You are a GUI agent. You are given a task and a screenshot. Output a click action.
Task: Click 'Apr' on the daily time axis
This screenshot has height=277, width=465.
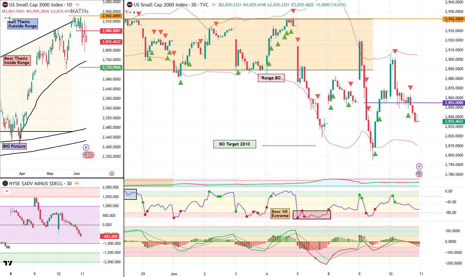pos(22,174)
